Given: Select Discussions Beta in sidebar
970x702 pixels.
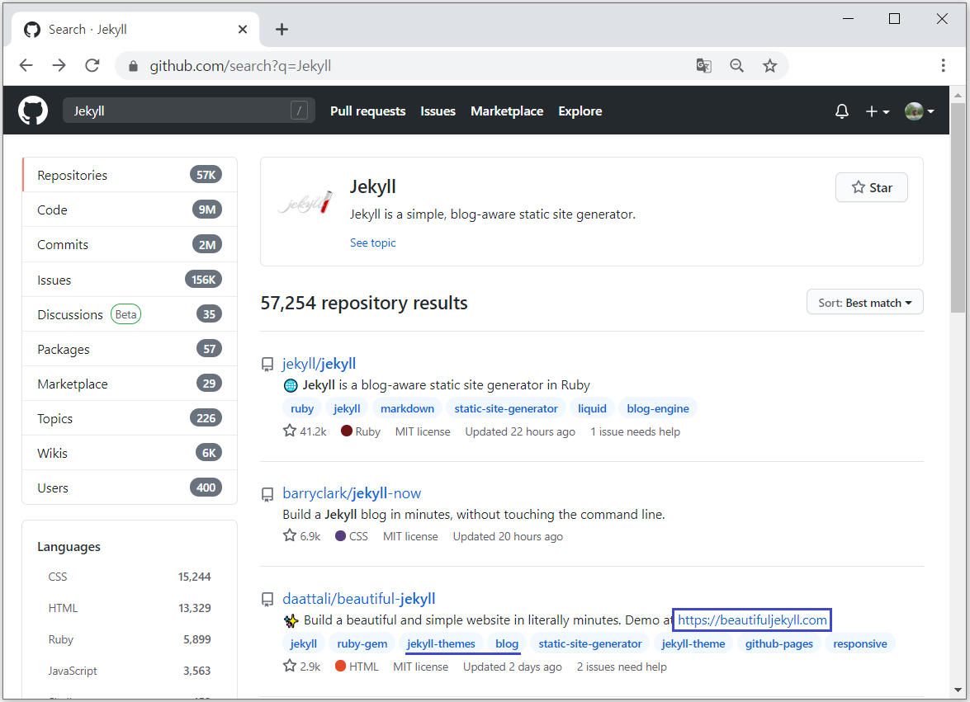Looking at the screenshot, I should coord(130,314).
